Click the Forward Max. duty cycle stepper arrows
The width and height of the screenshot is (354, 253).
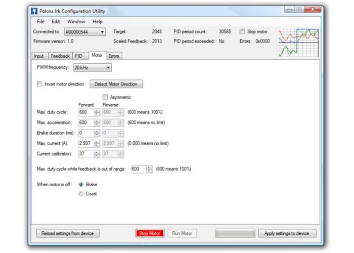pos(97,112)
